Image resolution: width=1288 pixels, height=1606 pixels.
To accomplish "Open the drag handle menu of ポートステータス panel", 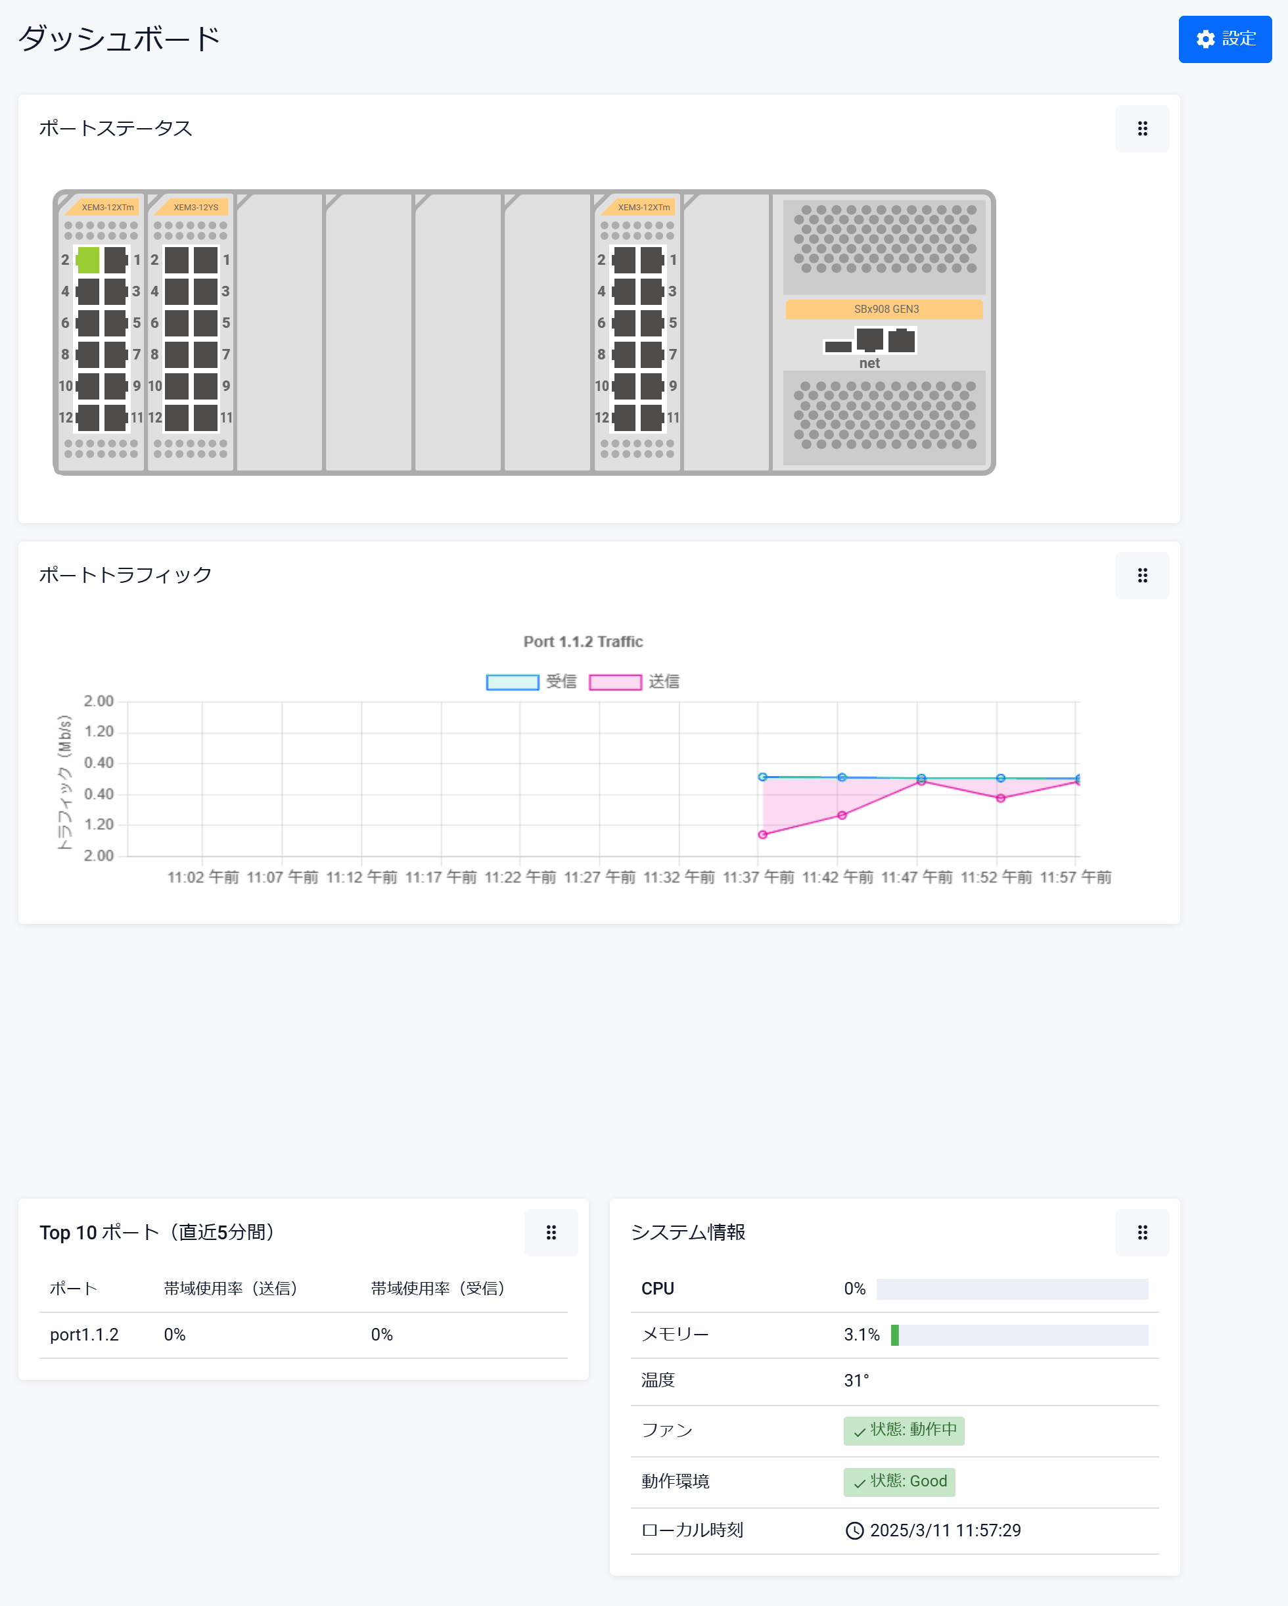I will click(1141, 129).
